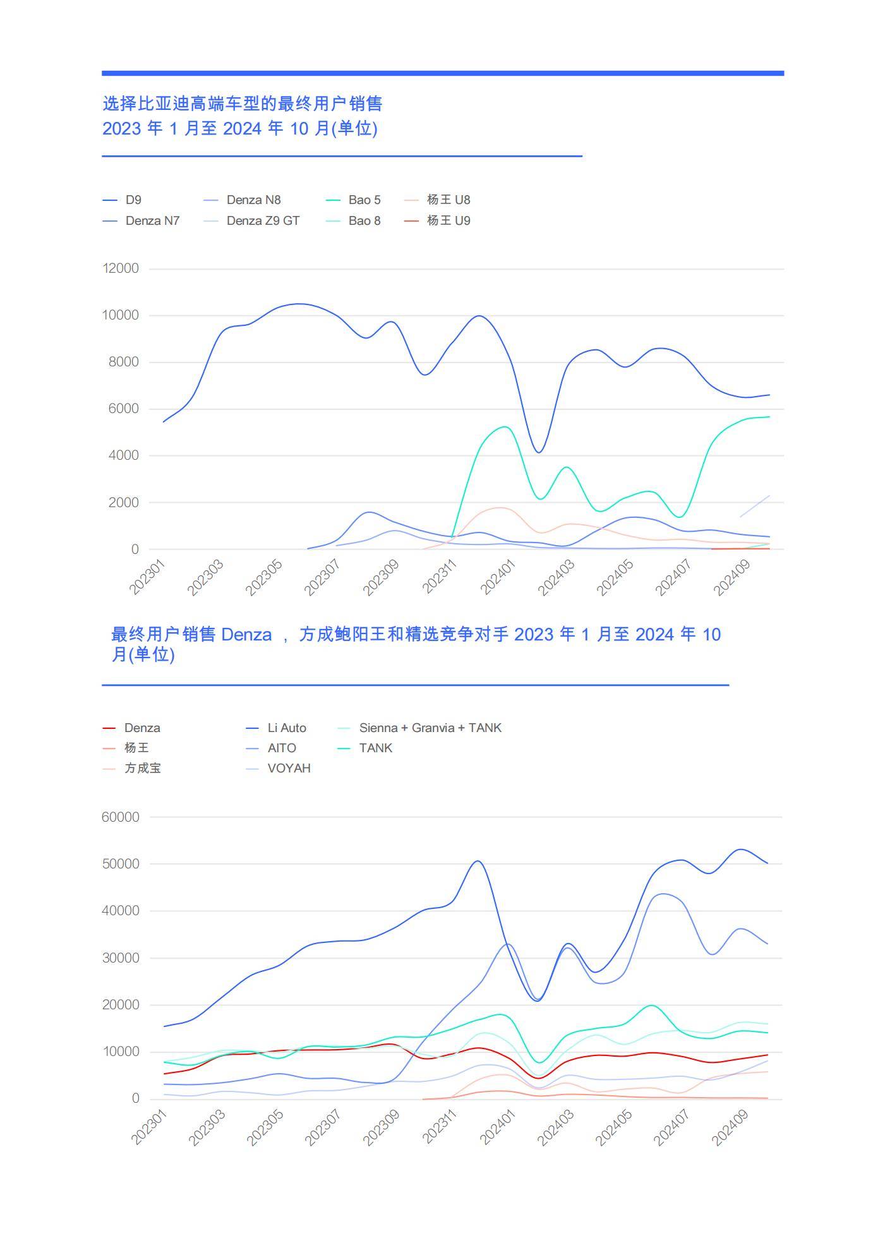Click the 10000 y-axis label in top chart
Image resolution: width=885 pixels, height=1243 pixels.
[x=121, y=315]
